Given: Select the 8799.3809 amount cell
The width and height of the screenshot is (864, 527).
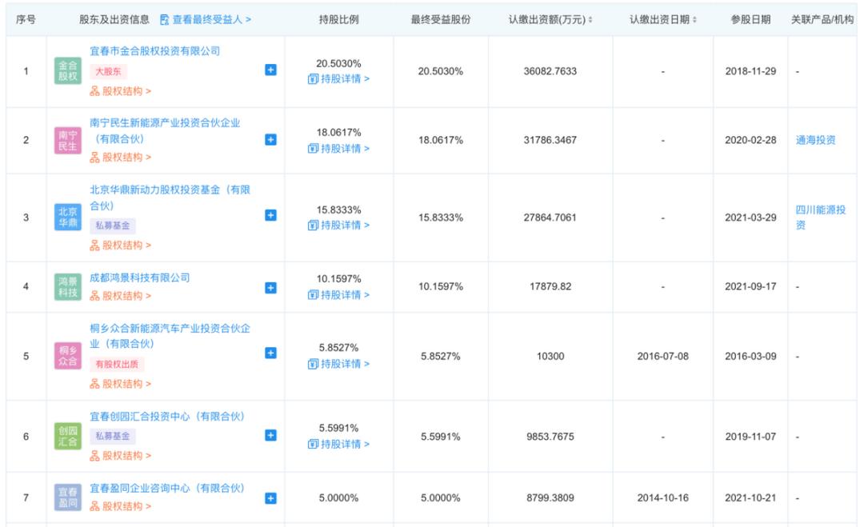Looking at the screenshot, I should click(x=550, y=498).
